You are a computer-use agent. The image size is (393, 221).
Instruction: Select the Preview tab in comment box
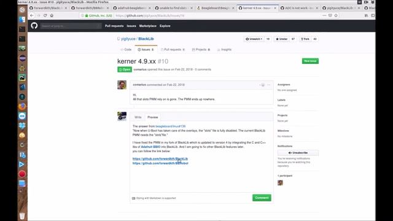click(x=153, y=117)
